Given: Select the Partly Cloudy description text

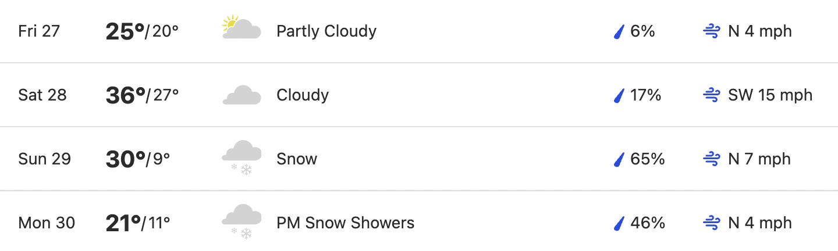Looking at the screenshot, I should click(x=326, y=31).
